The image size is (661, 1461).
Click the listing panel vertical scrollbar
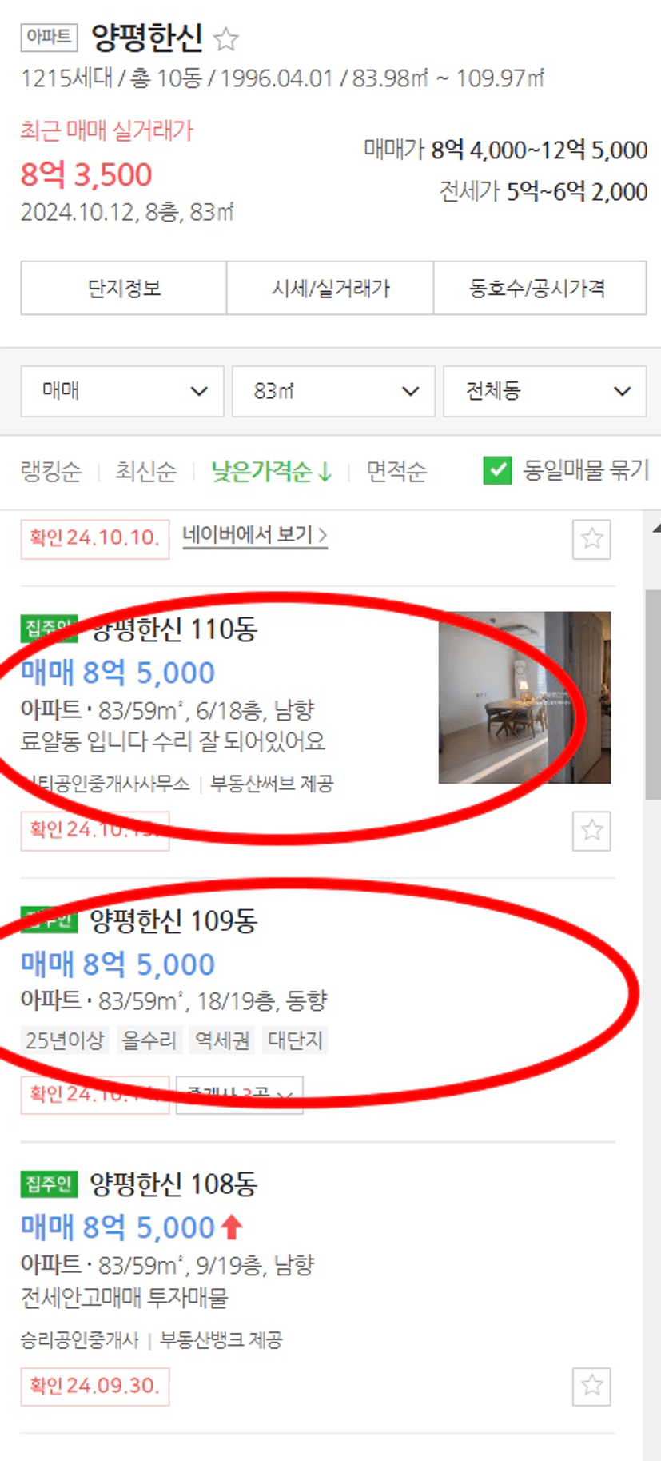653,694
